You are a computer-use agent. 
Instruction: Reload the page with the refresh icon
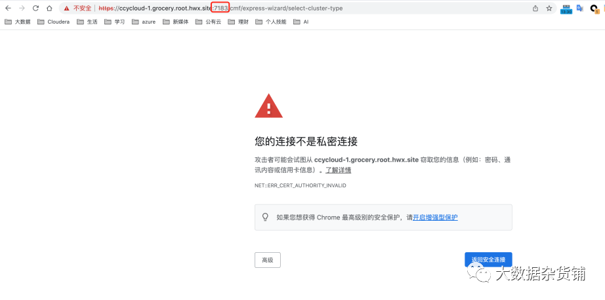click(35, 8)
